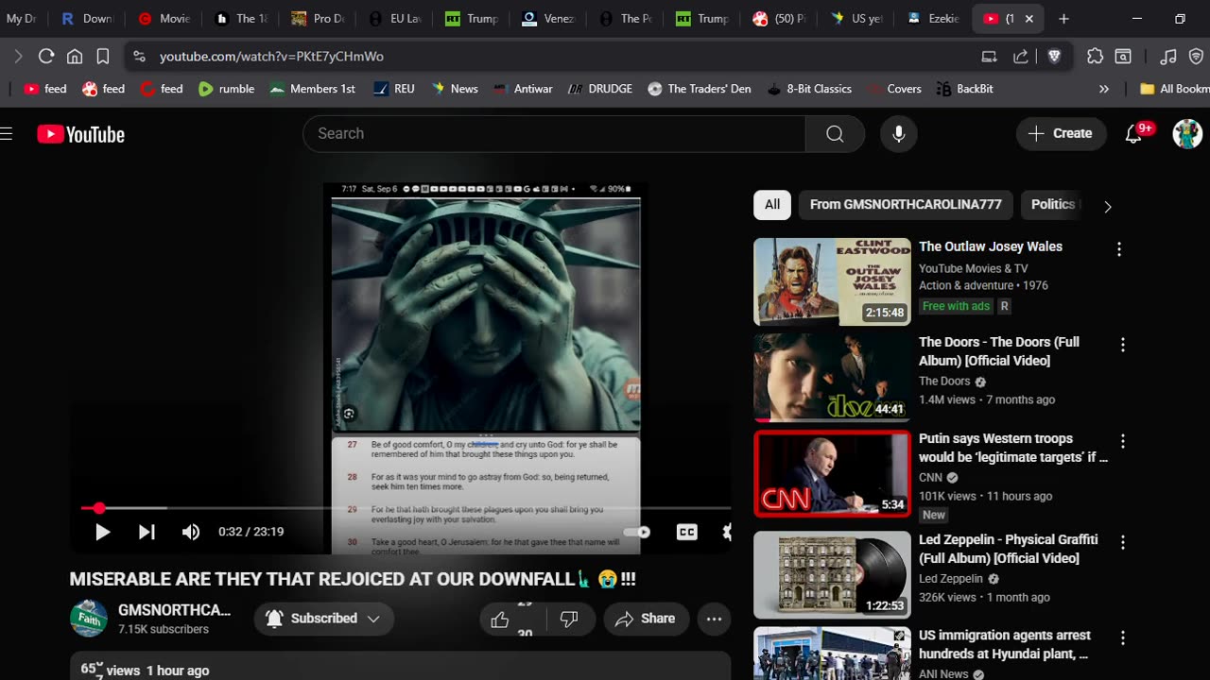Viewport: 1210px width, 680px height.
Task: Open Putin says Western troops video title
Action: (1013, 448)
